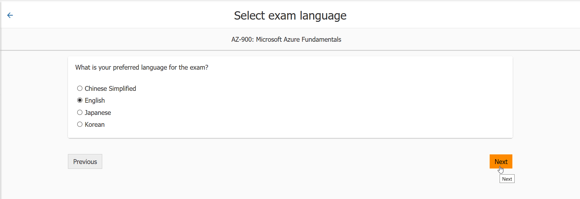Select the Japanese radio button
This screenshot has width=580, height=199.
(x=80, y=112)
